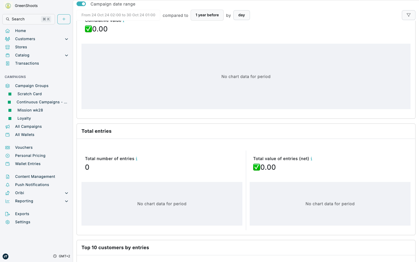Viewport: 419px width, 262px height.
Task: Click the Search input field
Action: click(29, 19)
